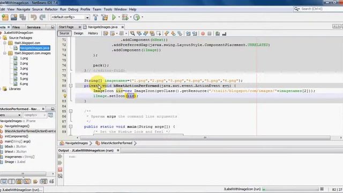The width and height of the screenshot is (343, 193).
Task: Click the Undo toolbar icon
Action: 33,17
